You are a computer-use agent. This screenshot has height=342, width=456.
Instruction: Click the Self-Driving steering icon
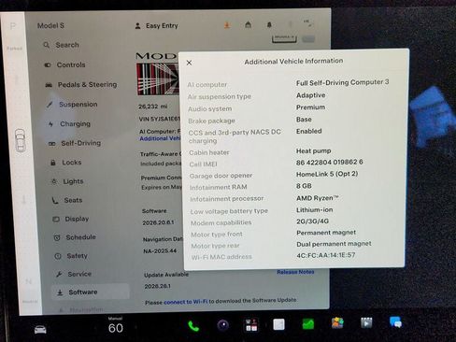point(52,144)
